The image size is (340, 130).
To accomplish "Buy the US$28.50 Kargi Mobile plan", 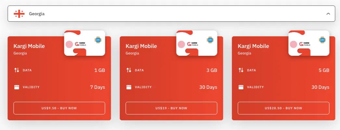I will (x=283, y=108).
